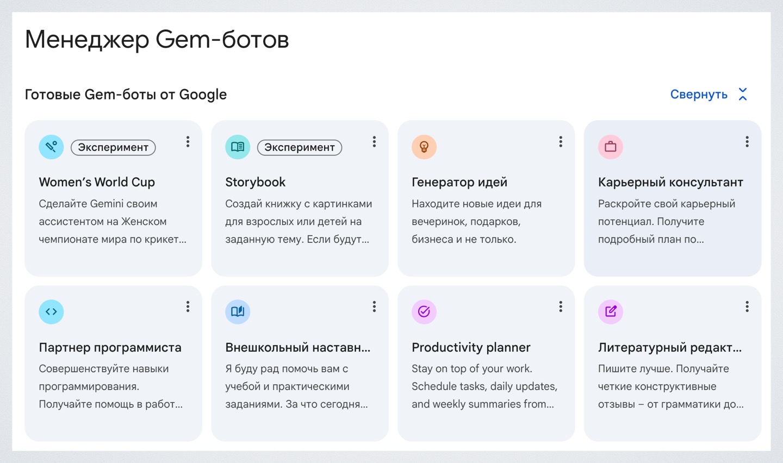Open the three-dot menu on Партнер программиста
Viewport: 783px width, 463px height.
click(188, 306)
